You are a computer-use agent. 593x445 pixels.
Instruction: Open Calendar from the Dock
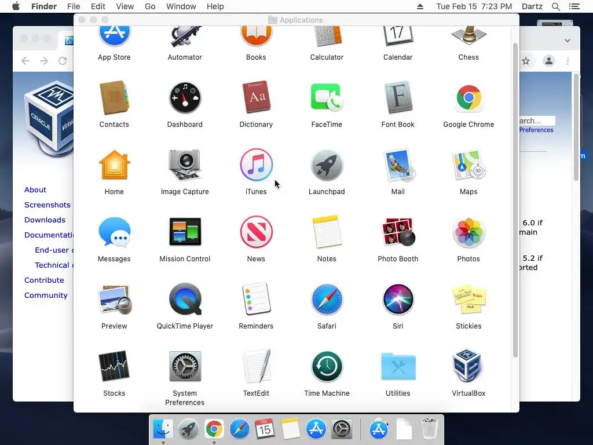point(265,429)
